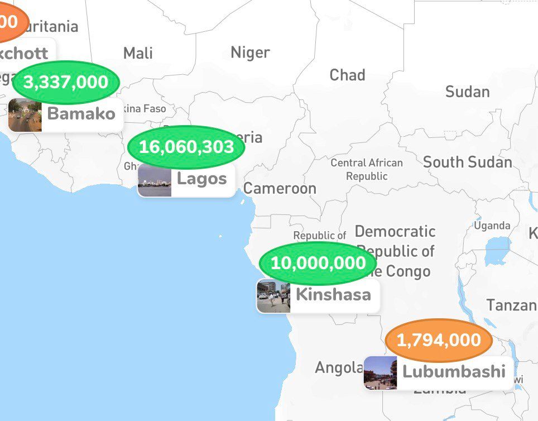Viewport: 538px width, 421px height.
Task: Click the Bamako city thumbnail photo
Action: point(25,115)
